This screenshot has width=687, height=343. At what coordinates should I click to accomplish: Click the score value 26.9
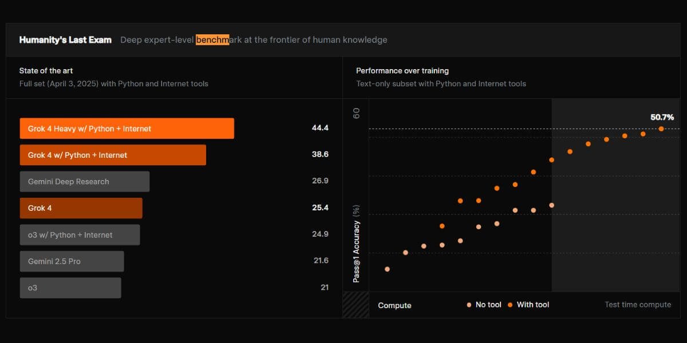tap(321, 181)
